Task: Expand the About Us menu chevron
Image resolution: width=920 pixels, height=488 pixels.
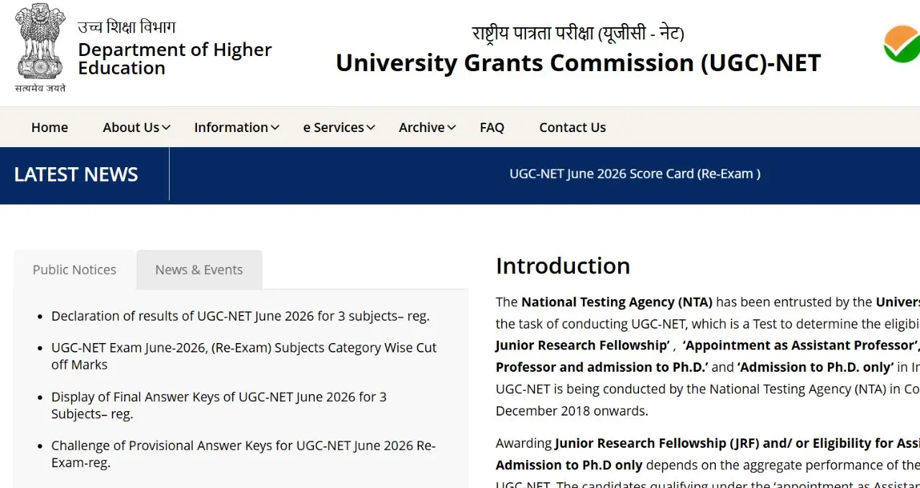Action: click(166, 128)
